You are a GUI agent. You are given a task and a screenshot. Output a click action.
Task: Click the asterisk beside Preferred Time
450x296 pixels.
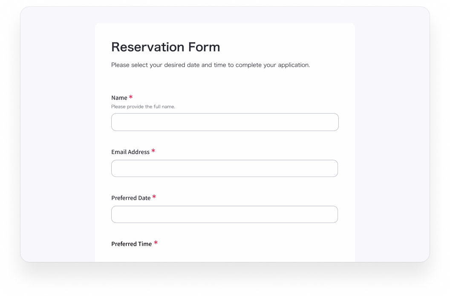(x=156, y=243)
